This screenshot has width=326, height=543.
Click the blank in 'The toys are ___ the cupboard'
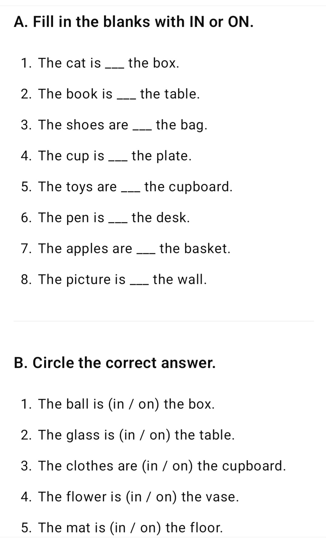[131, 191]
